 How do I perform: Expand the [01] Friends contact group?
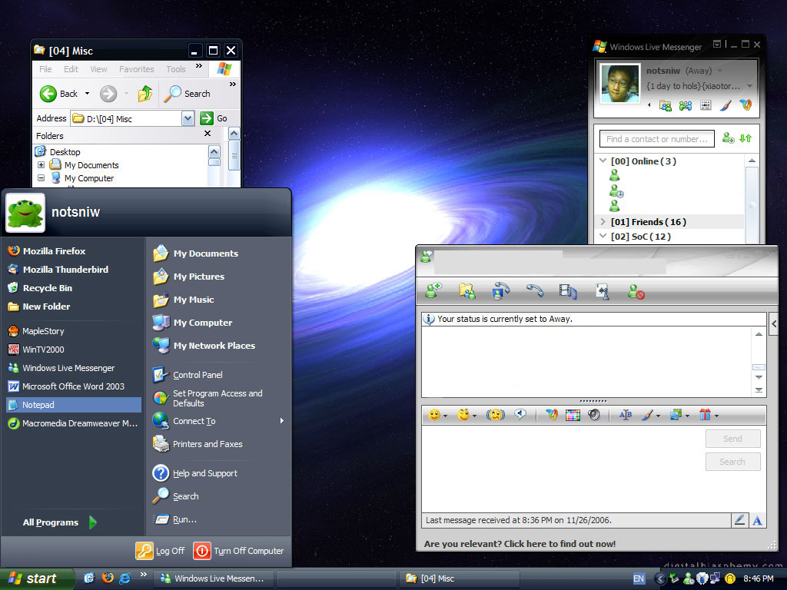click(603, 222)
